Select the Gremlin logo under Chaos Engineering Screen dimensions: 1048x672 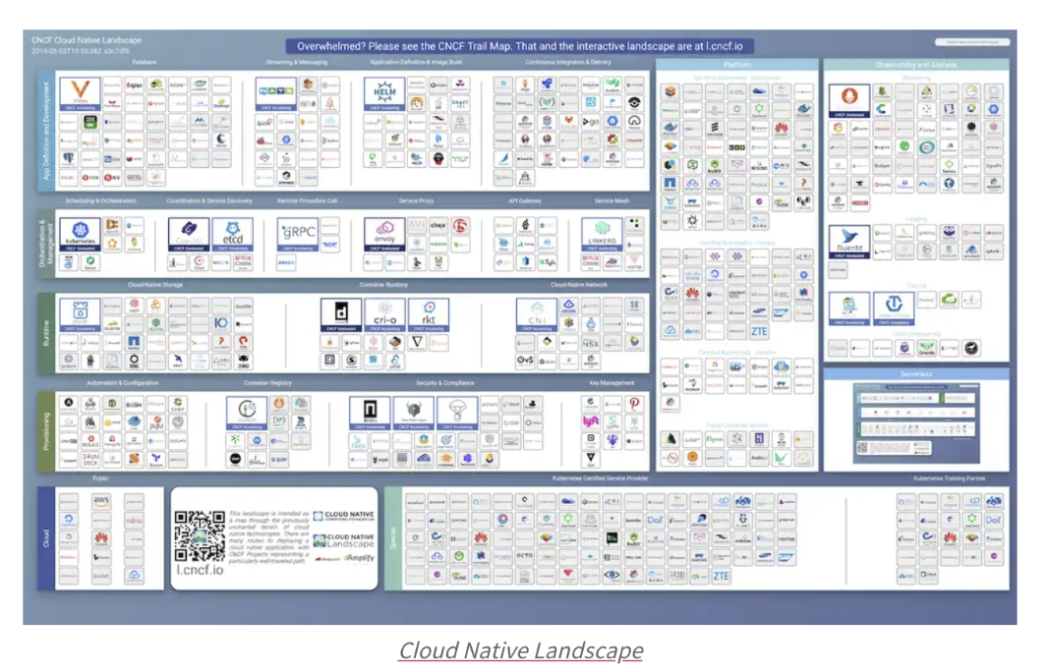926,348
